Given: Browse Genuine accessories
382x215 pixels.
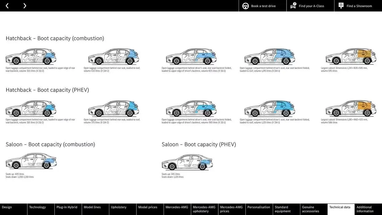Looking at the screenshot, I should (310, 209).
